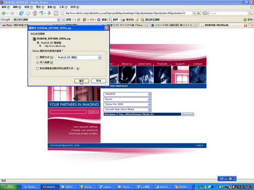The width and height of the screenshot is (254, 190).
Task: Switch to the Sony α700 tab
Action: 174,25
